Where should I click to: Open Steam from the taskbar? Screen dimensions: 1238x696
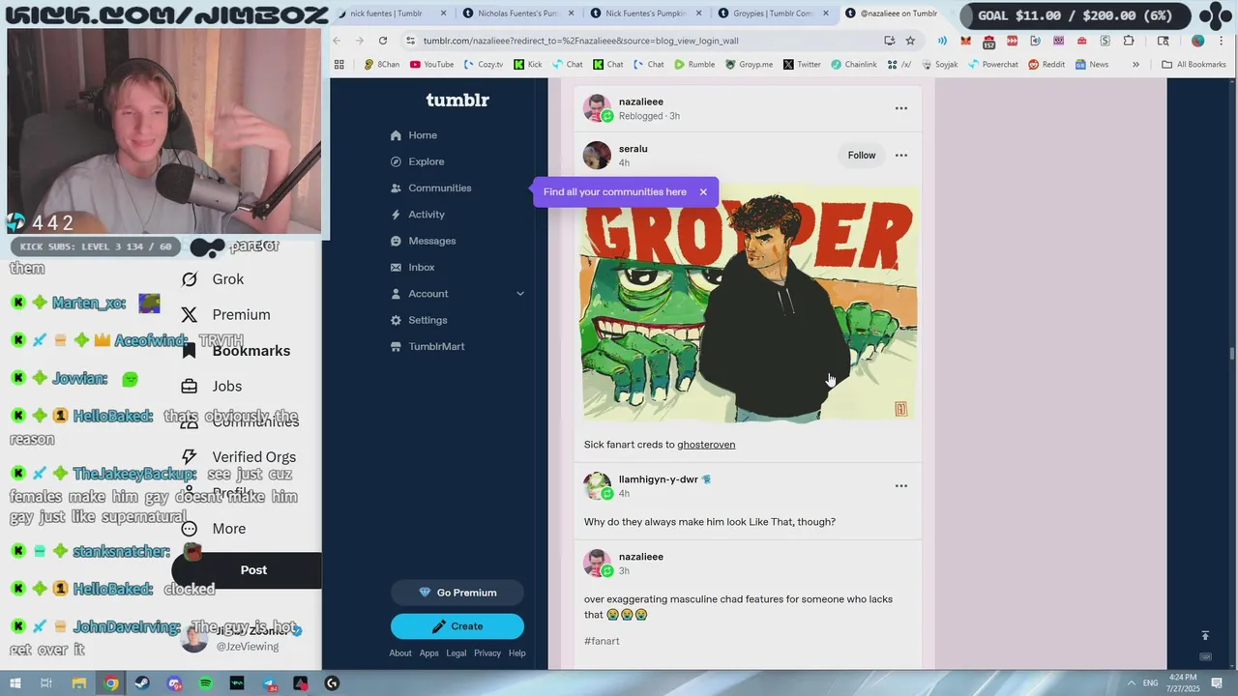click(x=143, y=683)
